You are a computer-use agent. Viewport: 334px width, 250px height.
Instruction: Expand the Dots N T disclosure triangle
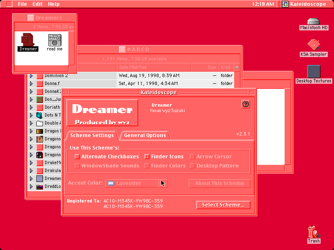tap(31, 115)
